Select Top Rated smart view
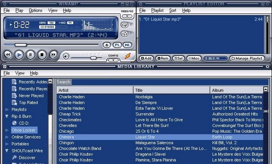Screen dimensions: 272x164 tap(25, 103)
